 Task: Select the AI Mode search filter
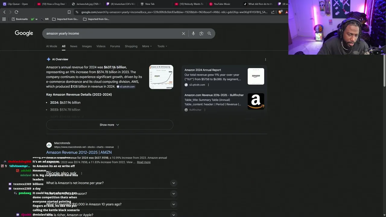[52, 46]
